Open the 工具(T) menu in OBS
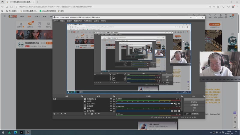 point(96,21)
